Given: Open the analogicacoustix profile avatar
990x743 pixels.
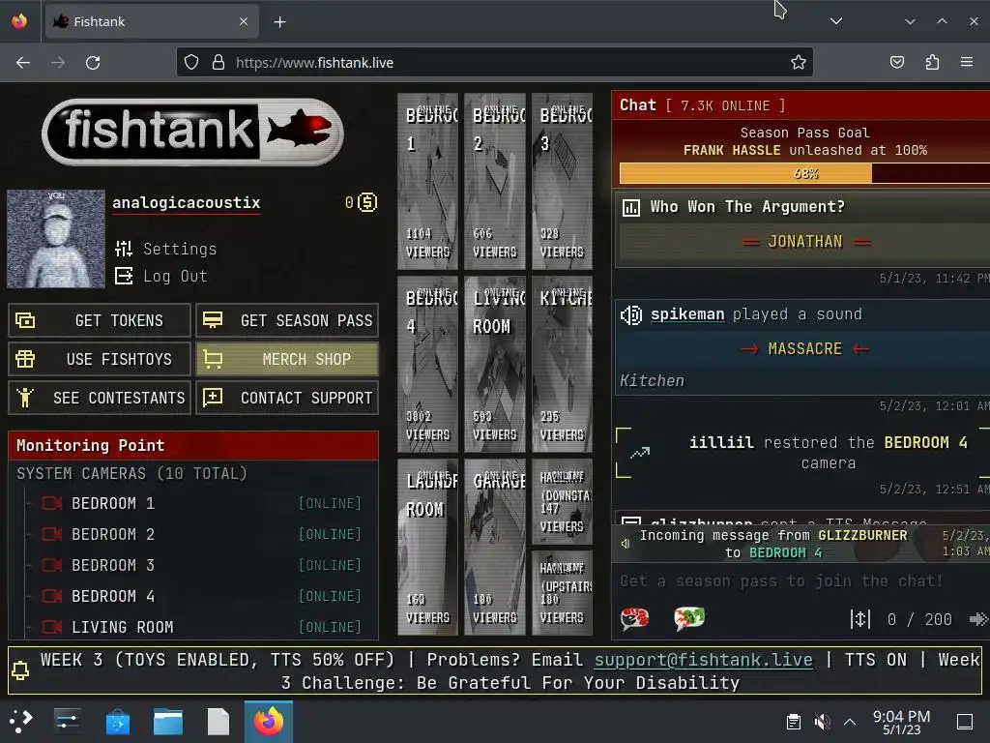Looking at the screenshot, I should [x=56, y=239].
